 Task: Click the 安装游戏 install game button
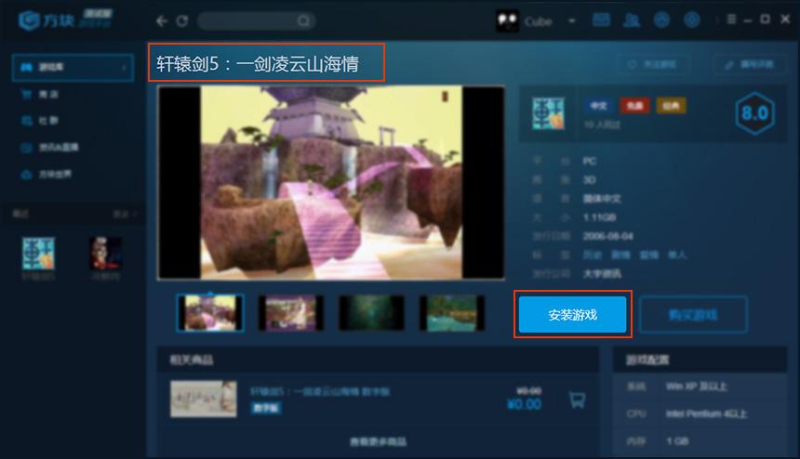pos(572,315)
